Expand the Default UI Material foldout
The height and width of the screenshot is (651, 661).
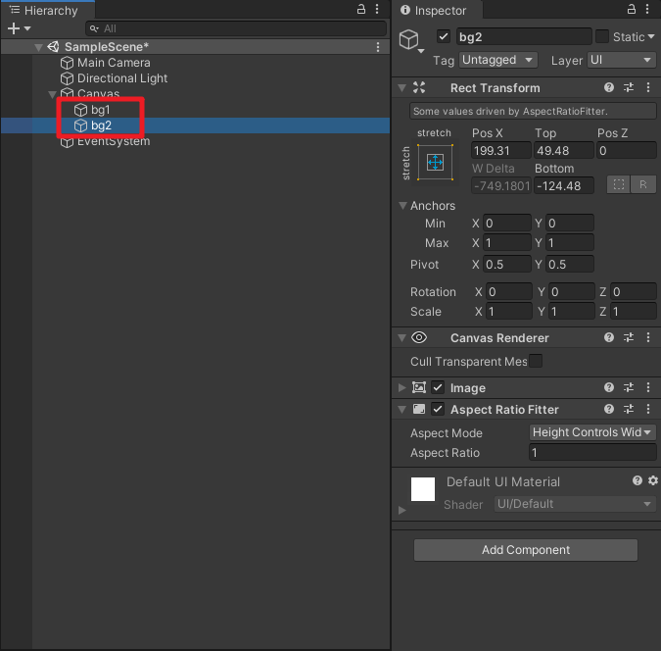tap(402, 510)
